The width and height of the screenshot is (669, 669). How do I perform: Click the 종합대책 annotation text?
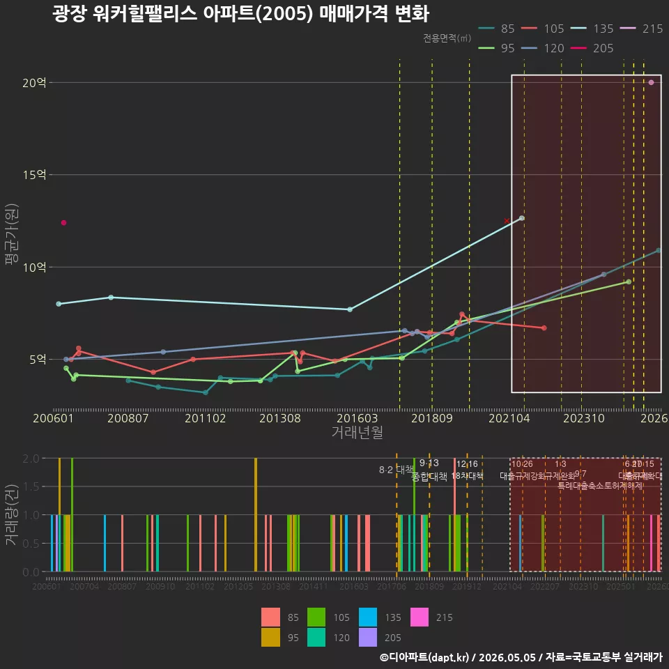[x=429, y=476]
